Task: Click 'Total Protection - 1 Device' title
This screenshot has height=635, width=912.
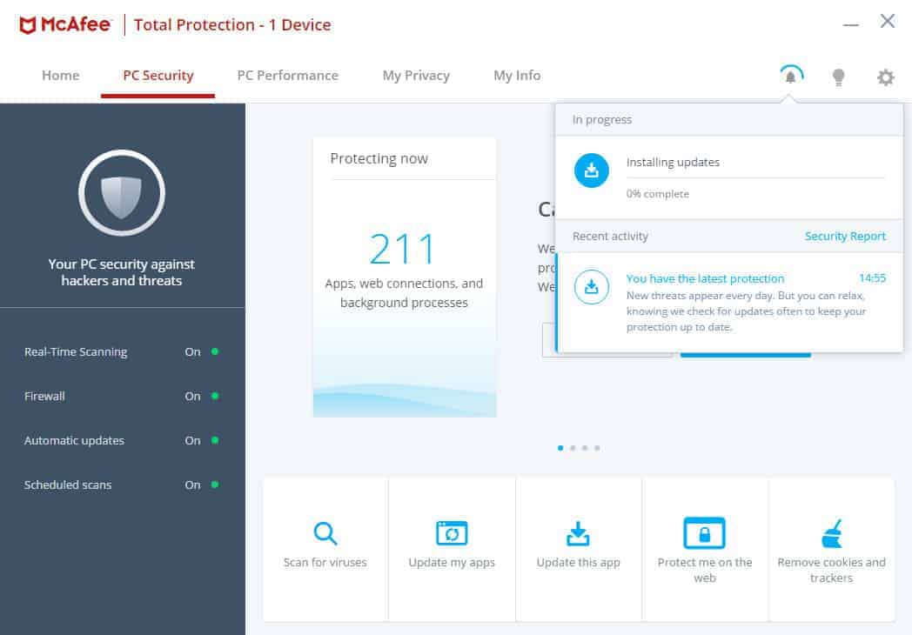Action: tap(232, 25)
